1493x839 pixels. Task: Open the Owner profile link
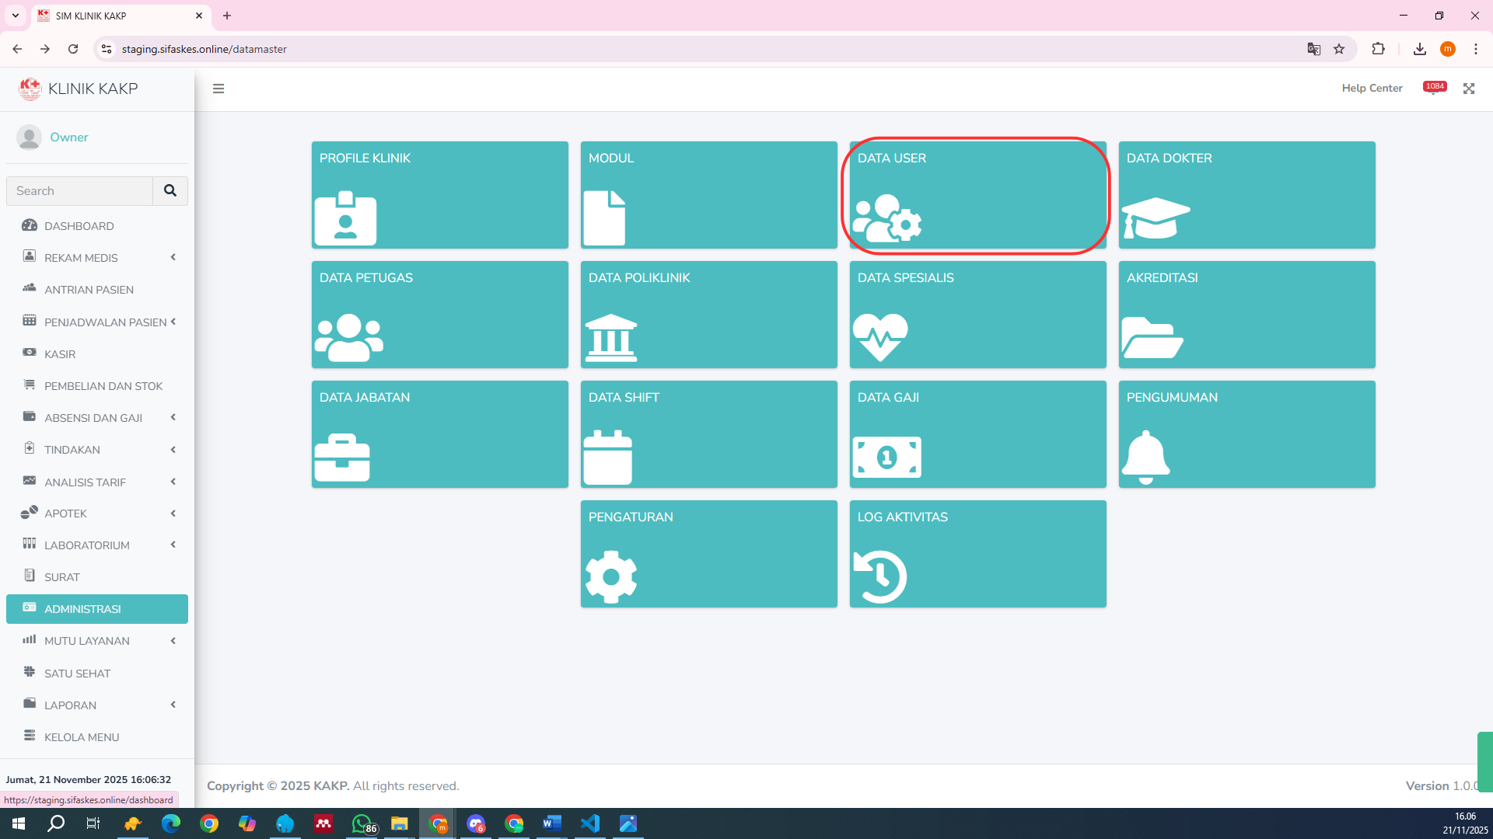pos(68,137)
